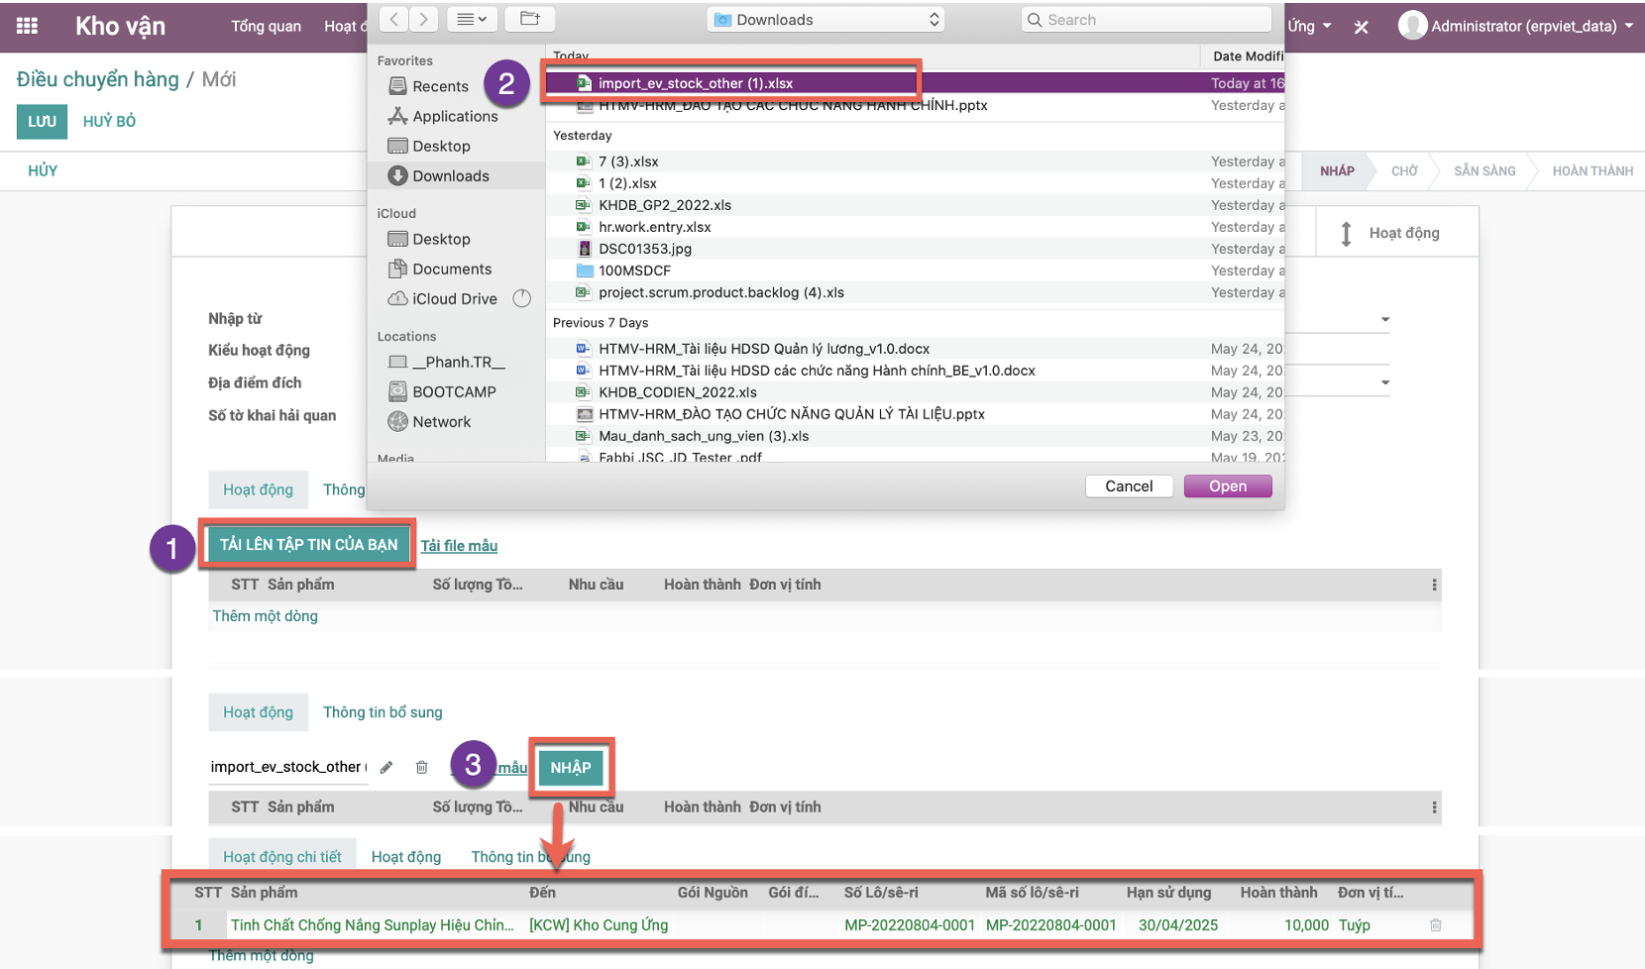
Task: Select the import_ev_stock_other (1).xlsx file
Action: tap(695, 83)
